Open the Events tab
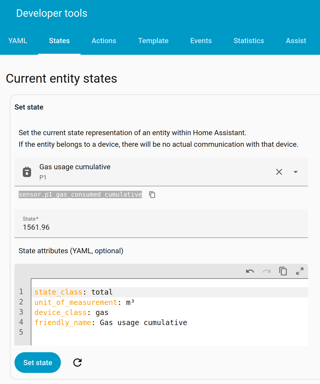The image size is (320, 384). pyautogui.click(x=201, y=41)
